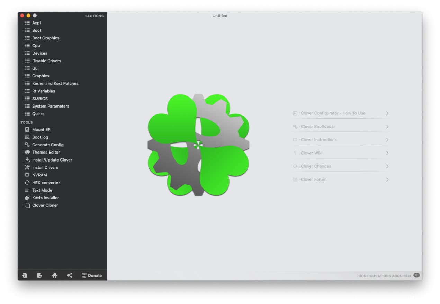Screen dimensions: 440x304
Task: Click the home icon in bottom bar
Action: point(54,276)
